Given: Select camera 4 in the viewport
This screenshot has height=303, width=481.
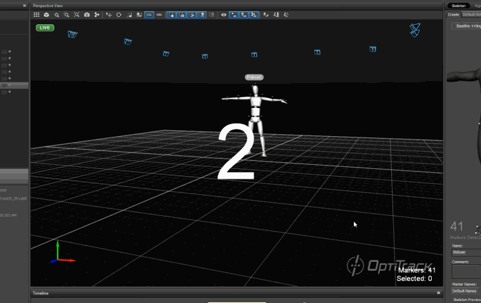Looking at the screenshot, I should (254, 55).
